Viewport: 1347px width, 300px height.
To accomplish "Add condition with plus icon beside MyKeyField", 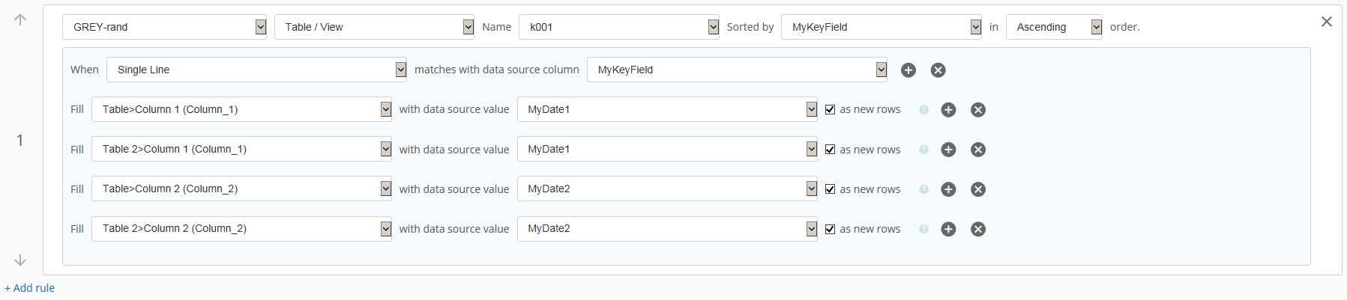I will pyautogui.click(x=908, y=70).
